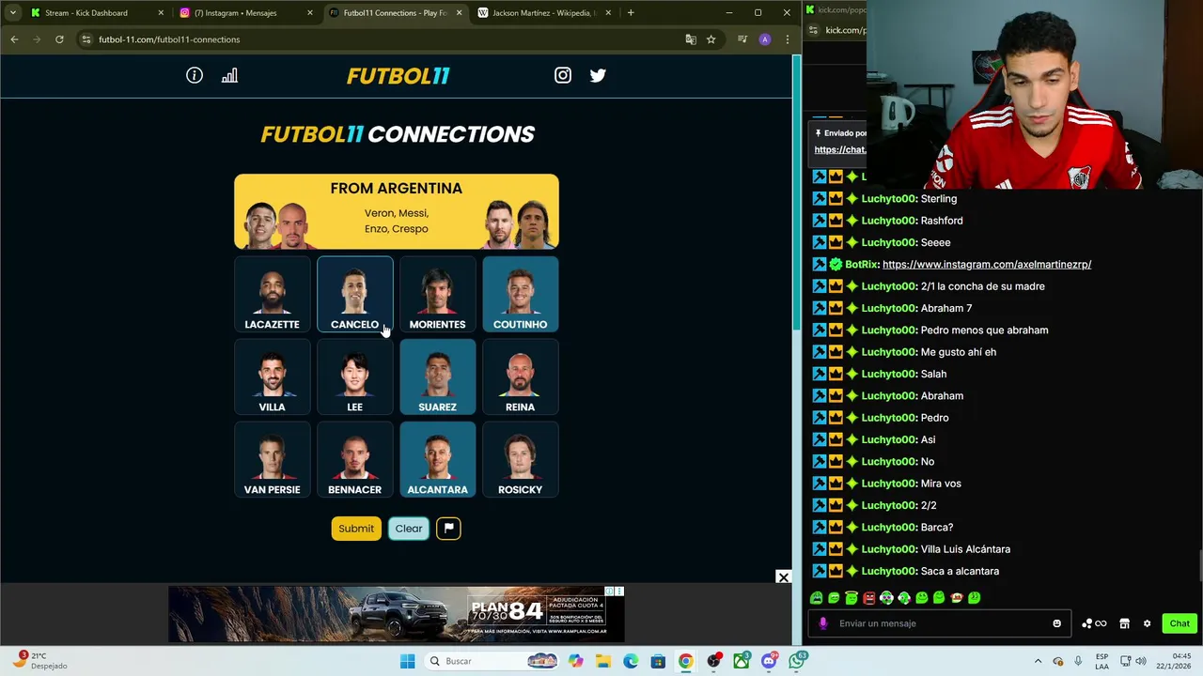Click the site information icon in address bar

tap(86, 39)
